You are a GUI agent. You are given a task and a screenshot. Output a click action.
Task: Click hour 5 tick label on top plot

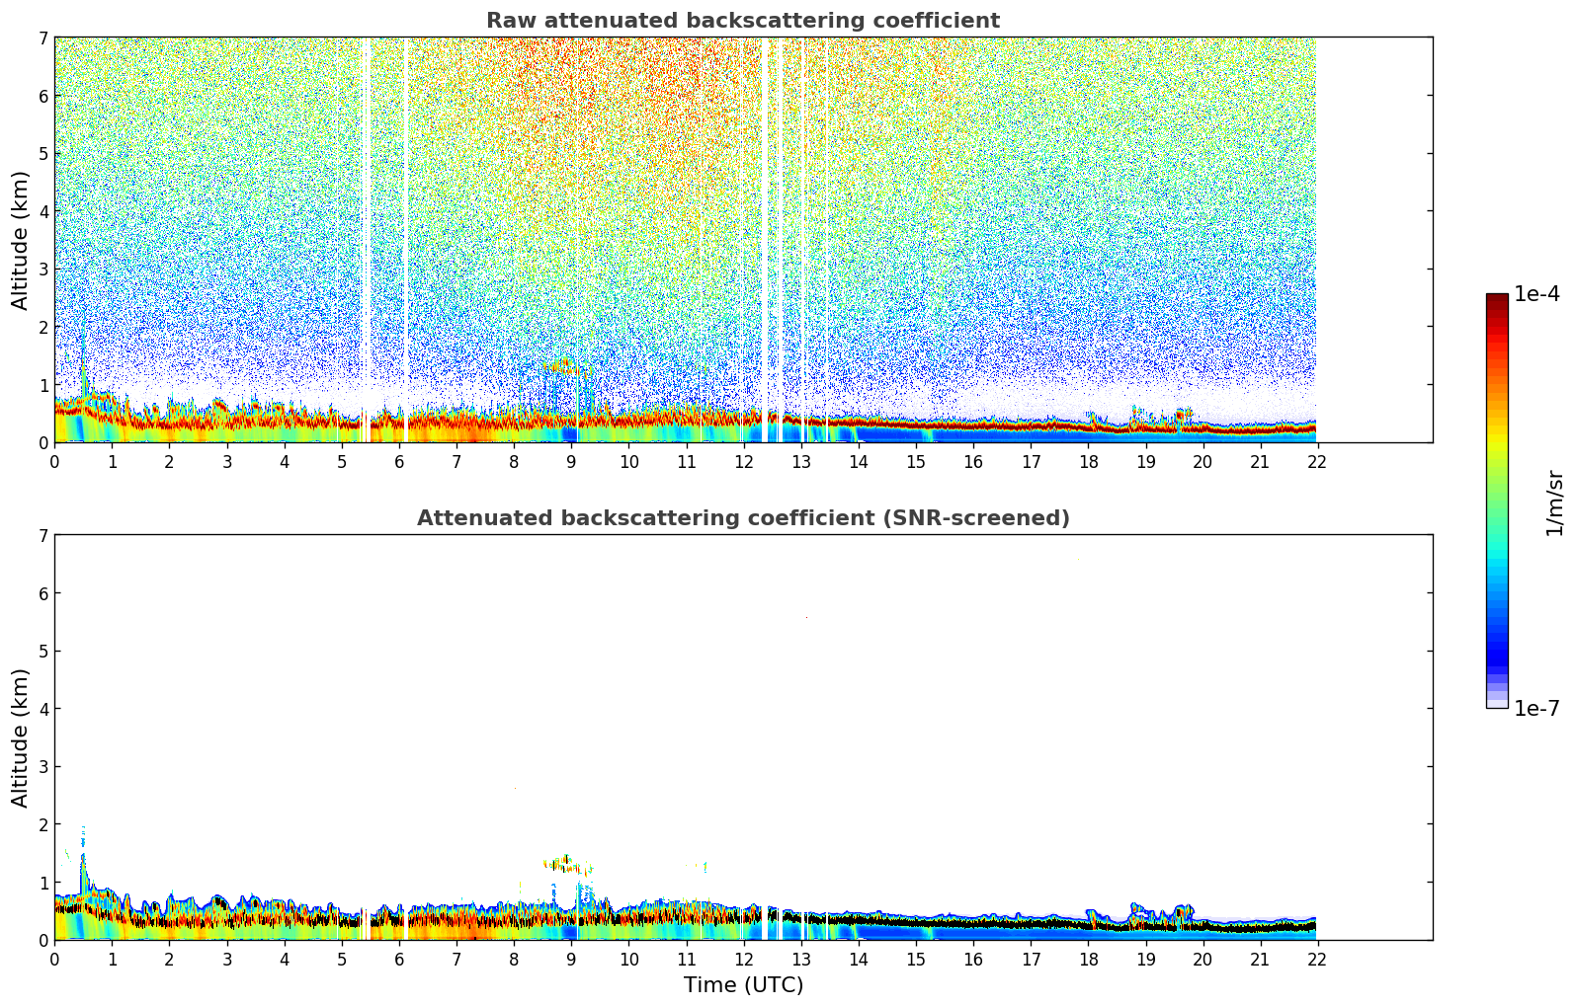(x=342, y=462)
